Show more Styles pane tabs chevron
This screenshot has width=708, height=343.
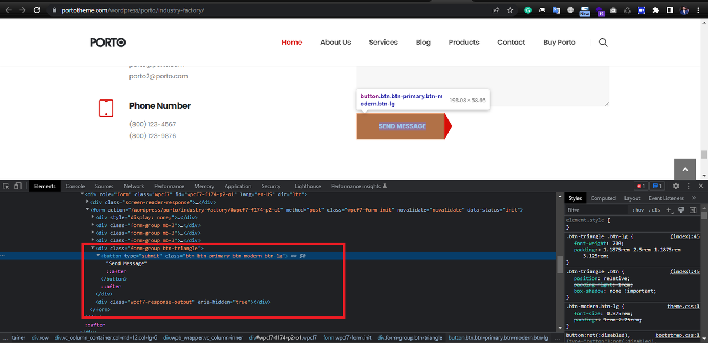[694, 198]
